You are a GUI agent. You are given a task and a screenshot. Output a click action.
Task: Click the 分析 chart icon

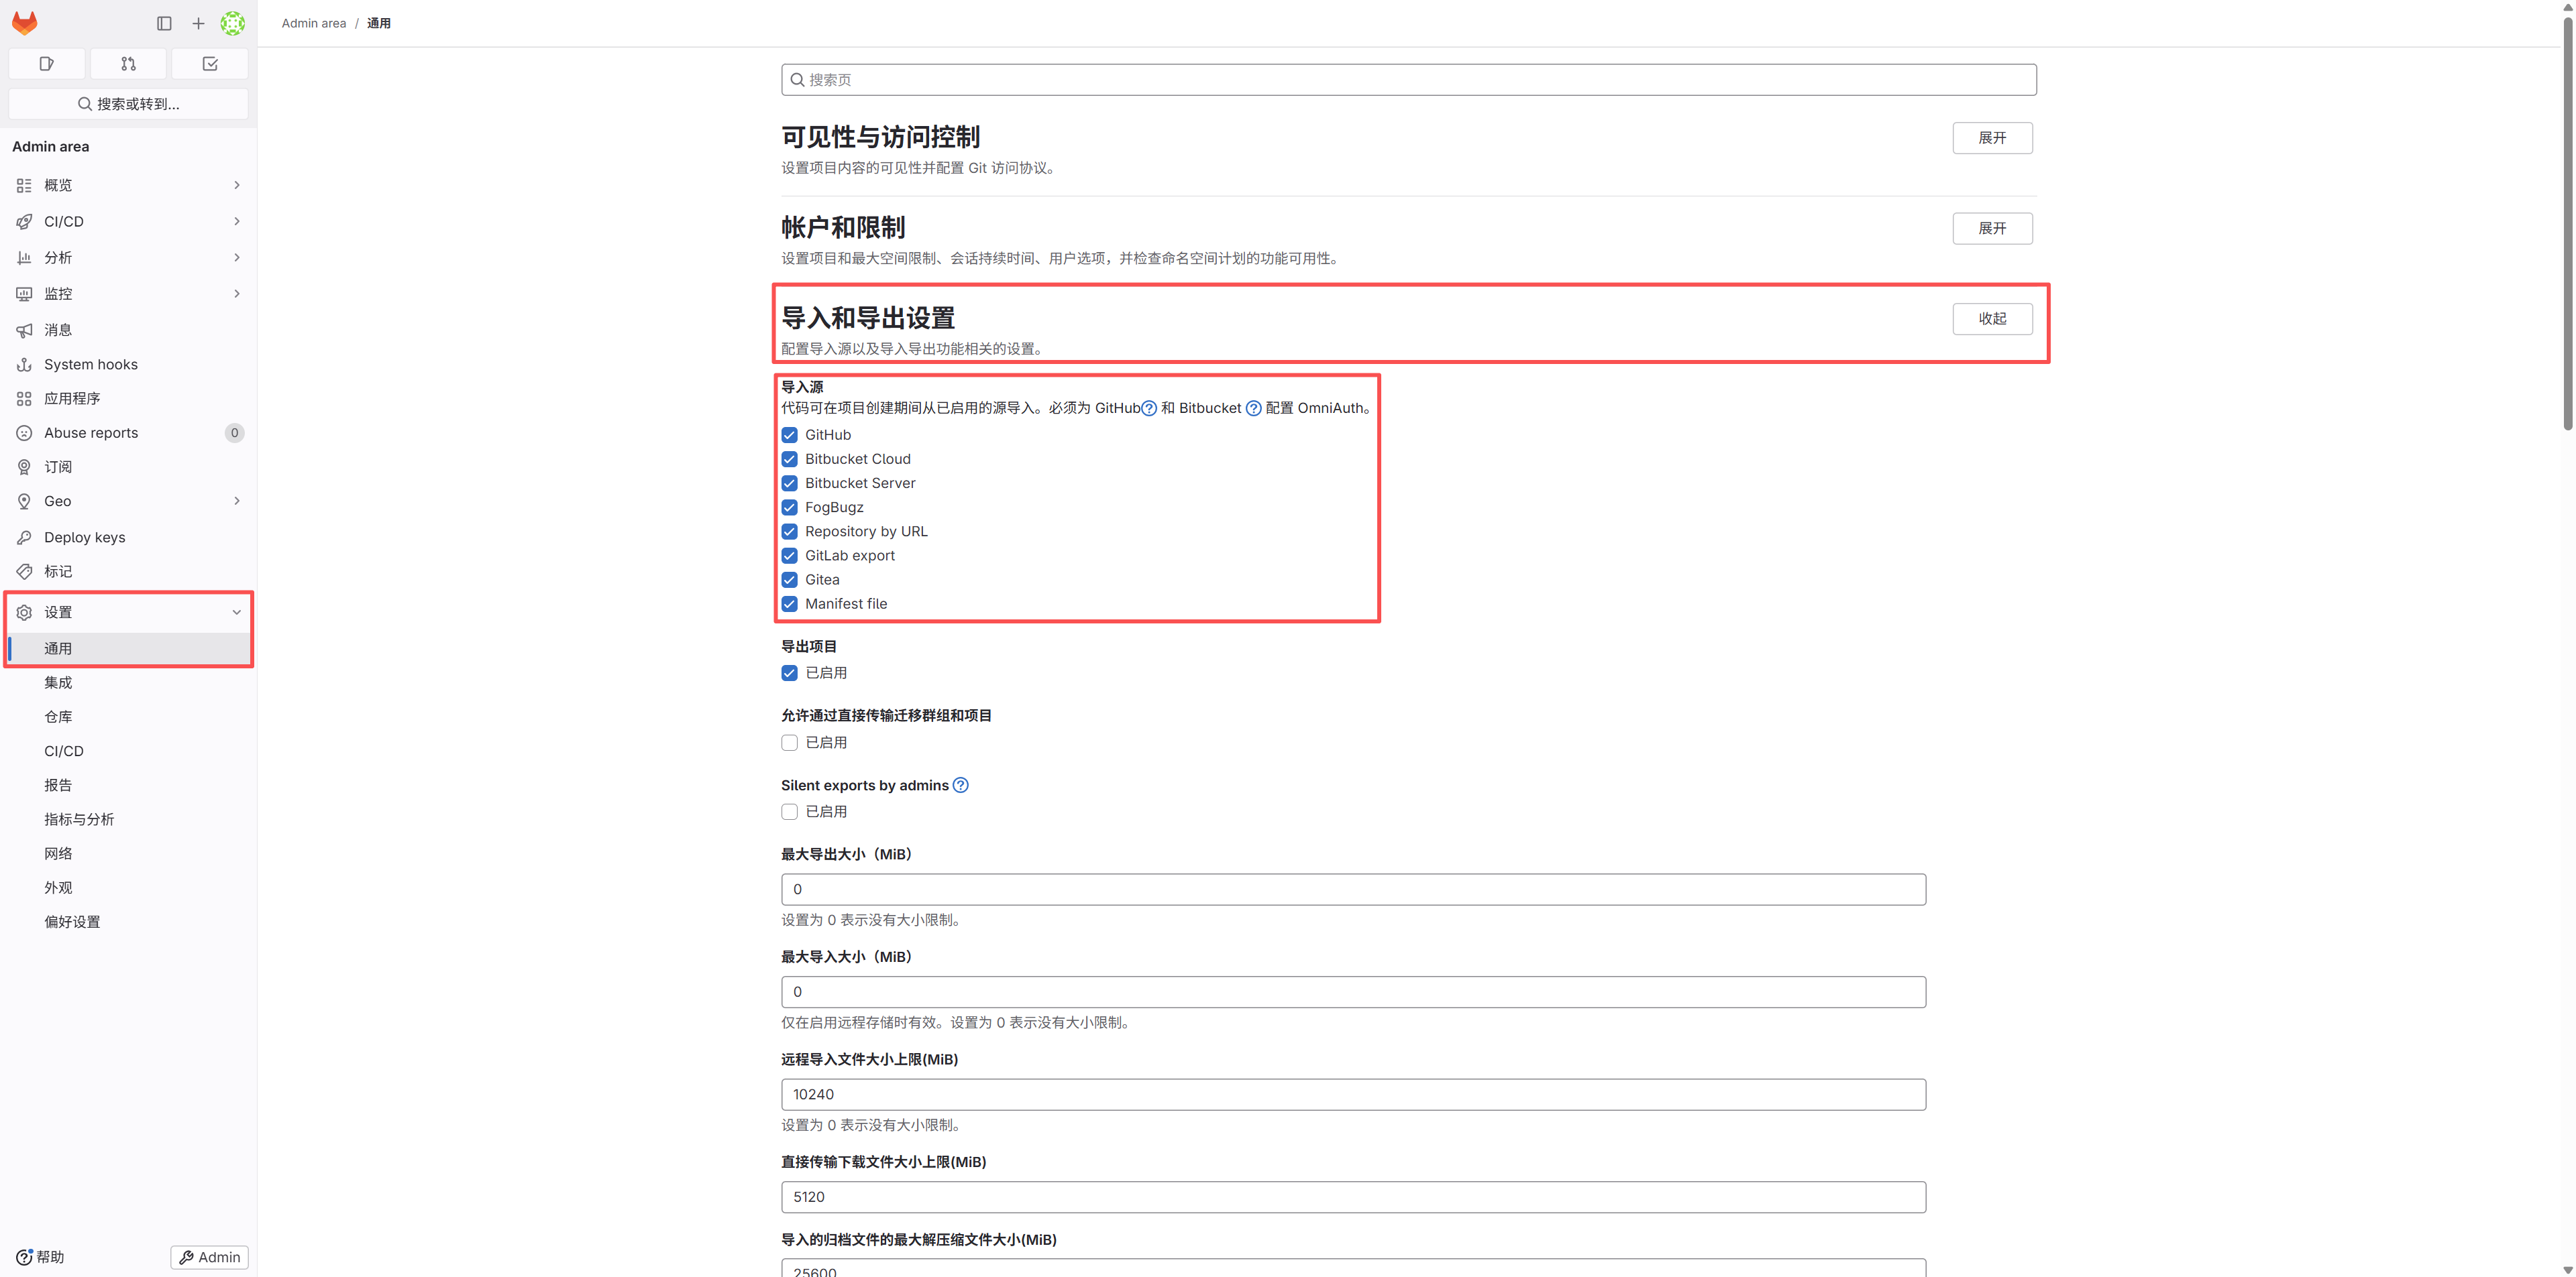click(24, 258)
